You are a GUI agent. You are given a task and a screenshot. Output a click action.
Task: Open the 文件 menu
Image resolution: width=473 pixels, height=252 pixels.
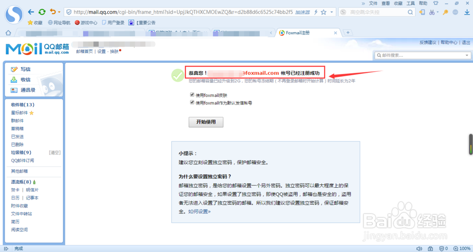373,3
